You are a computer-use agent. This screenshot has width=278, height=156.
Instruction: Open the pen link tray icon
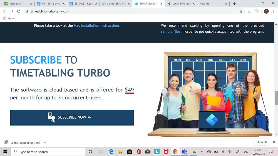coord(238,152)
